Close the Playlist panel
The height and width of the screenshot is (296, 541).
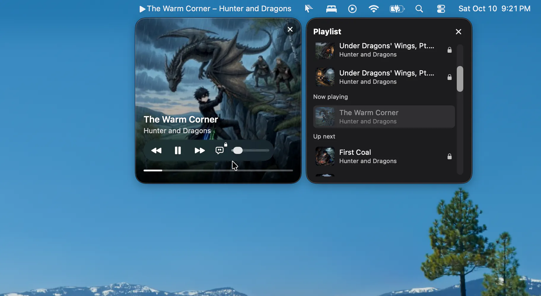pos(459,32)
